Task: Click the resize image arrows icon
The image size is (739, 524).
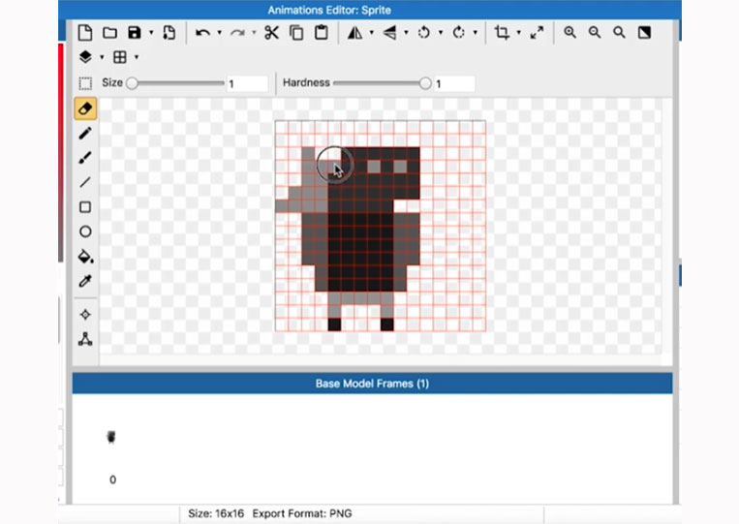Action: pyautogui.click(x=537, y=33)
